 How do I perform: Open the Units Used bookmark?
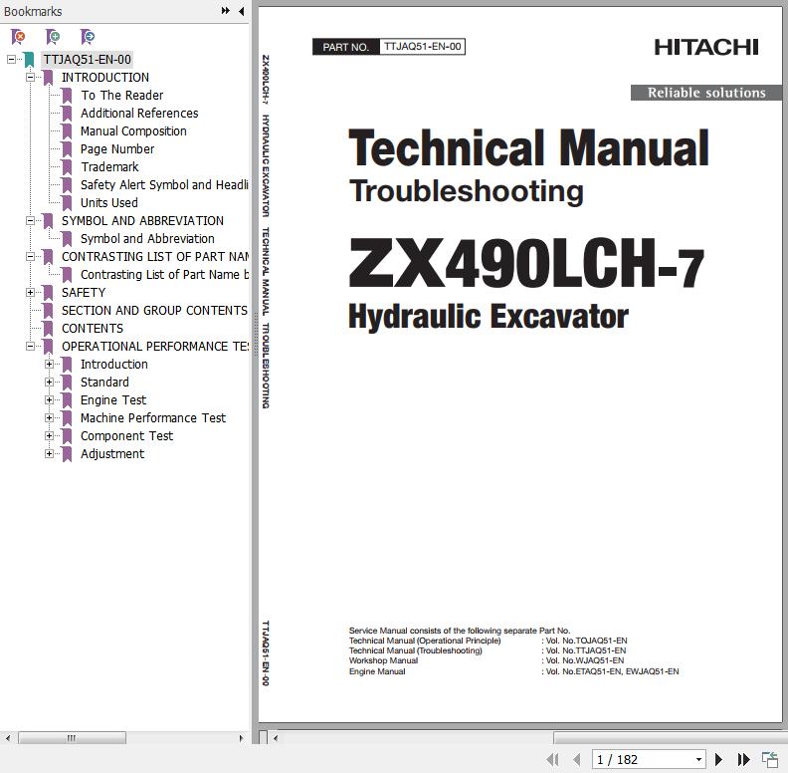pyautogui.click(x=109, y=203)
